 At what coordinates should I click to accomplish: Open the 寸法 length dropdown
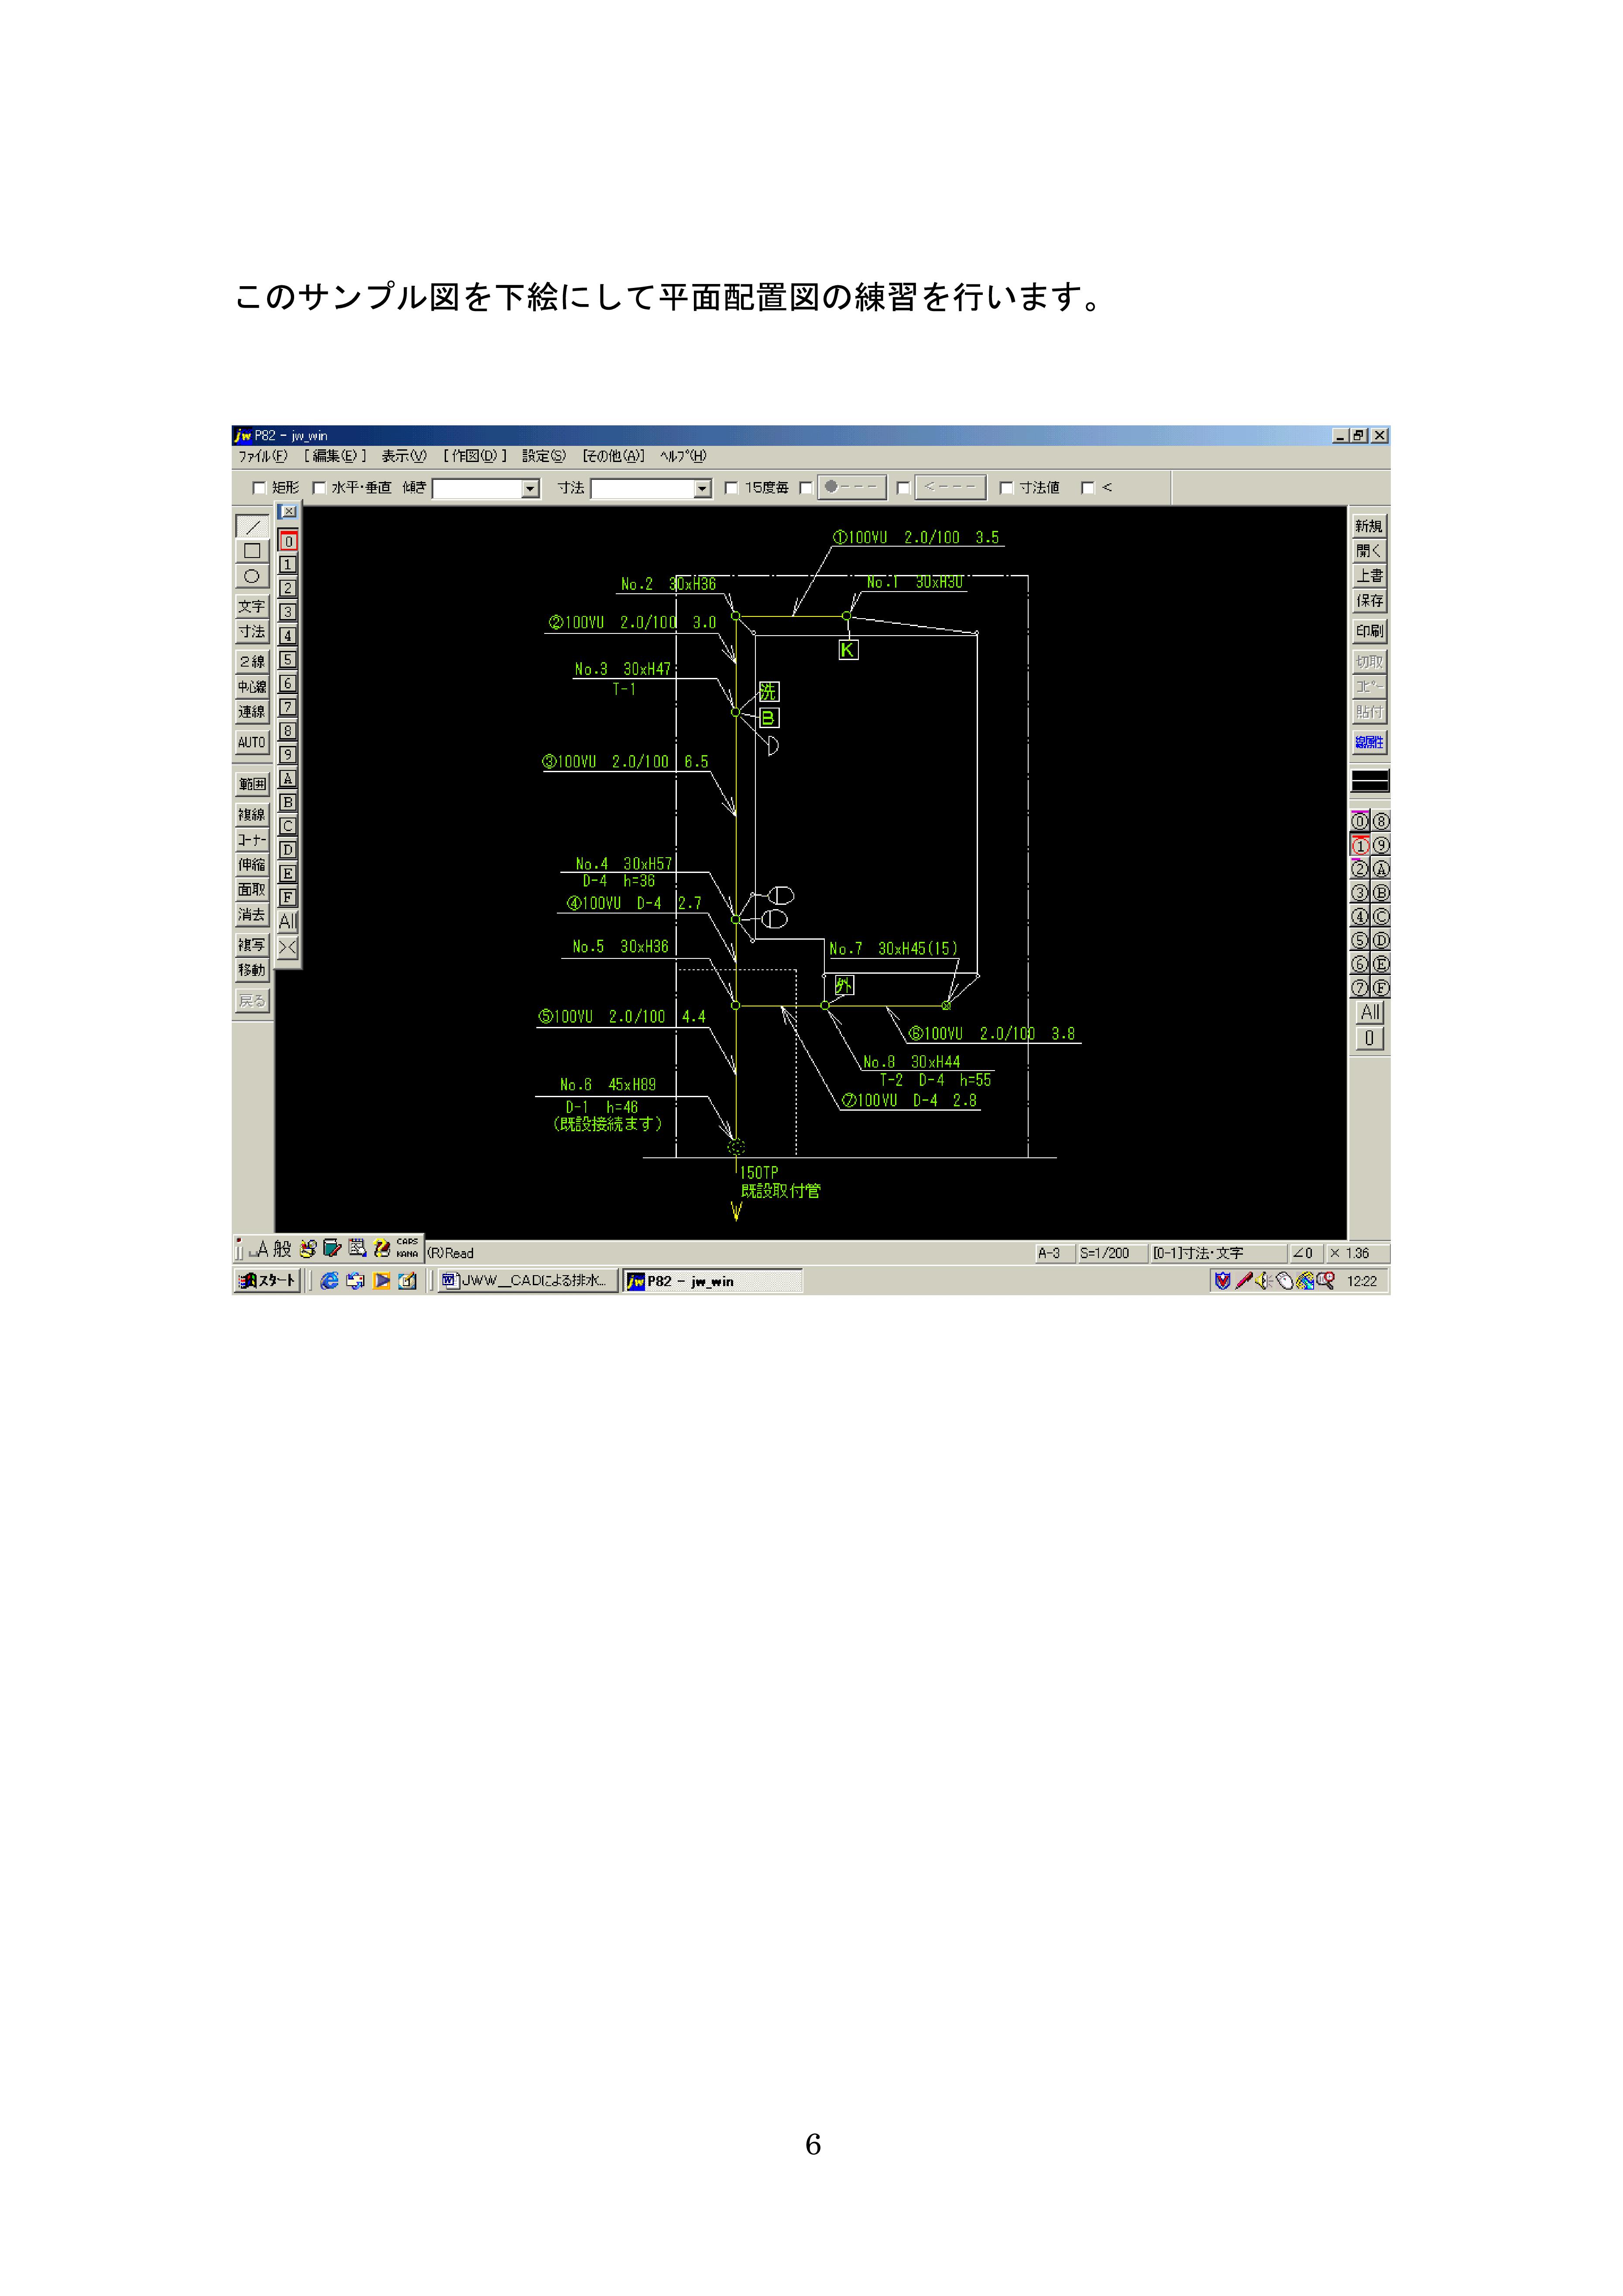point(703,488)
